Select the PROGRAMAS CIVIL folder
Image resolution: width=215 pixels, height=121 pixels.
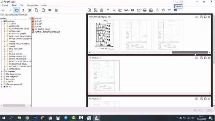click(18, 64)
